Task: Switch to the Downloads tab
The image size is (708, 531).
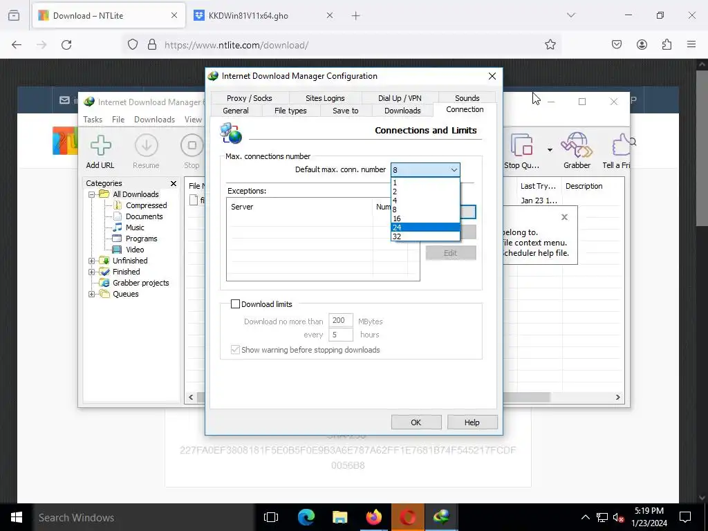Action: pyautogui.click(x=402, y=111)
